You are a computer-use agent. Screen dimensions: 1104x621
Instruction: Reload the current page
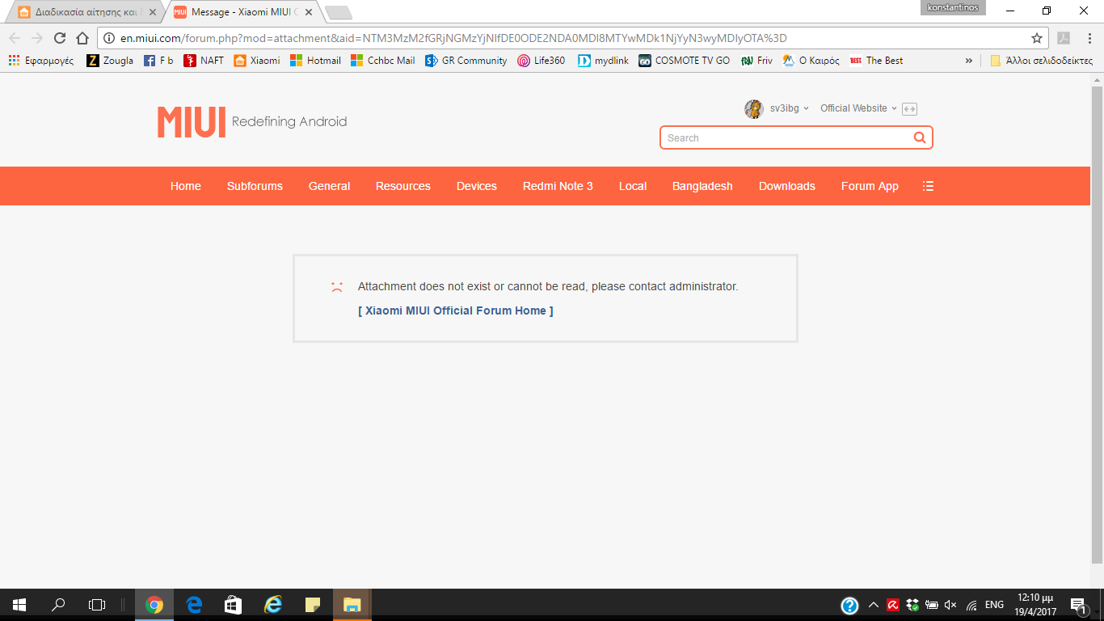click(59, 38)
